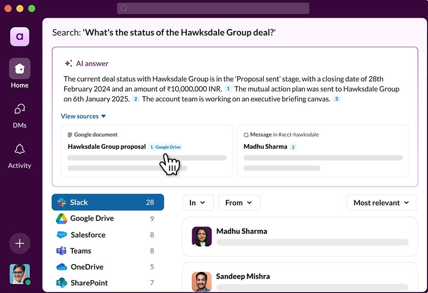Click the Google document icon on source card
This screenshot has height=293, width=428.
[x=70, y=135]
